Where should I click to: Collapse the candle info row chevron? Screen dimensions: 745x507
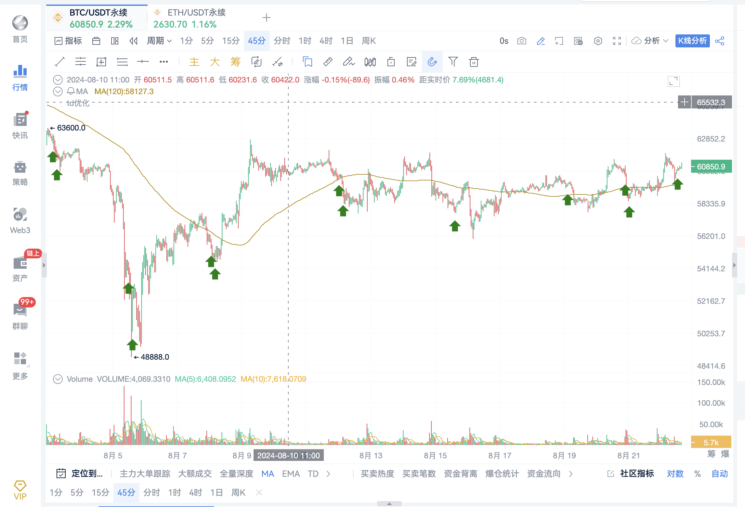(58, 80)
